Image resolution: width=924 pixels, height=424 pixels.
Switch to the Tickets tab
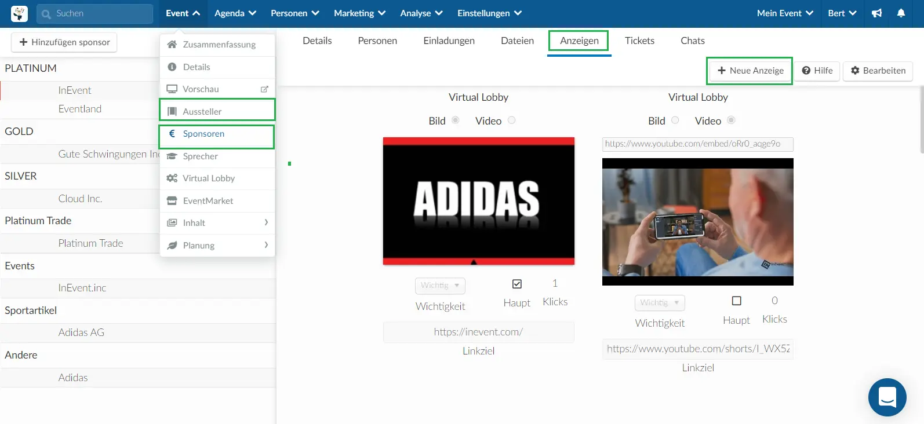coord(639,41)
